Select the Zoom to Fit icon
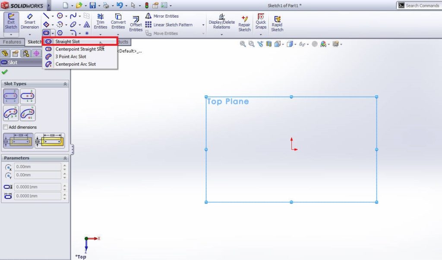442x260 pixels. click(243, 44)
